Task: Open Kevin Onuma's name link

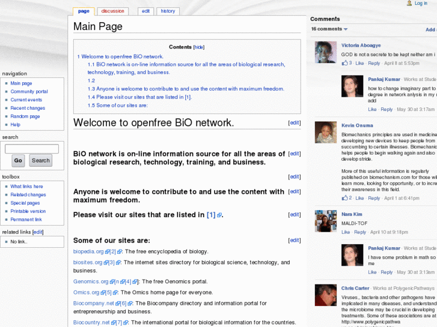Action: (x=357, y=125)
